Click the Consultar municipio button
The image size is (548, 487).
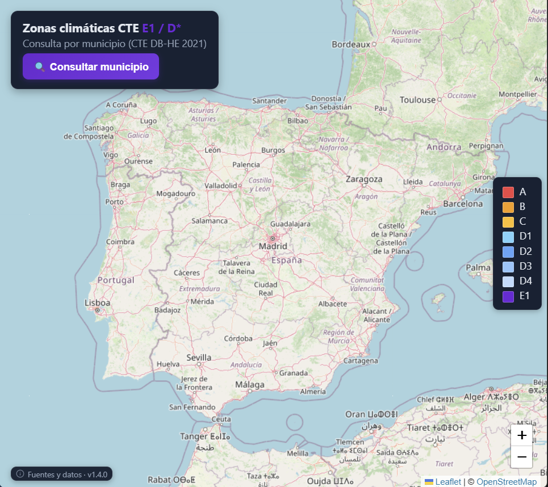(91, 67)
